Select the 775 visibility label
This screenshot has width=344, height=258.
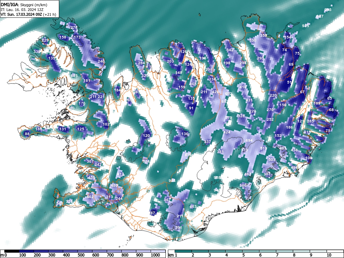coord(69,201)
